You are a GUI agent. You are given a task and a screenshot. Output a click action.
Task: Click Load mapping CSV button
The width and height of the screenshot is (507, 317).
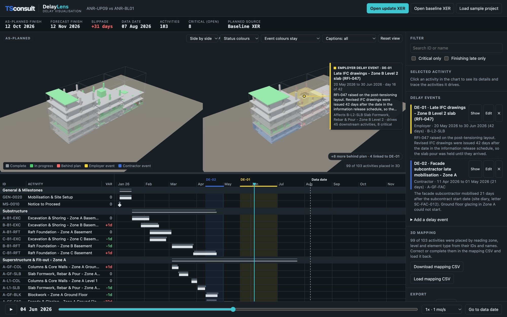432,279
